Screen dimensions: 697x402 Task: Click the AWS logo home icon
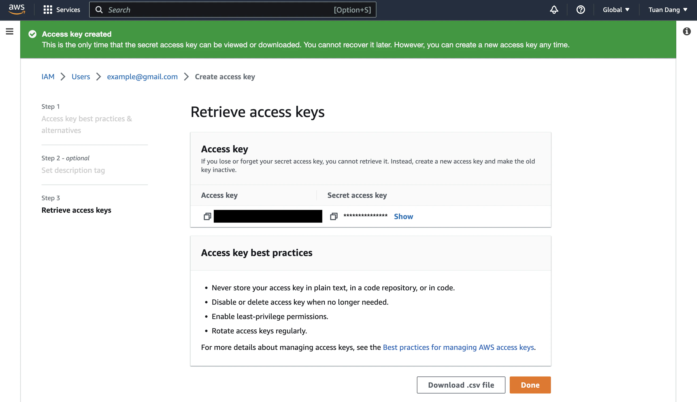click(x=17, y=9)
